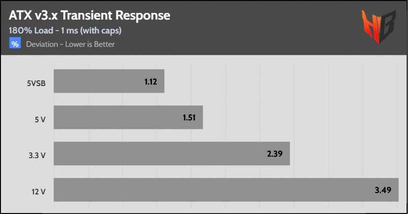
Task: Click the 5 V axis label
Action: tap(40, 119)
